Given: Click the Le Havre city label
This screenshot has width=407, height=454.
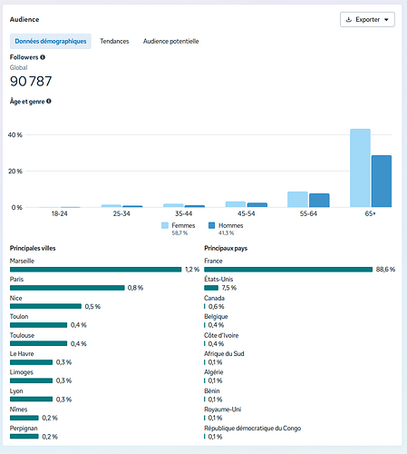Looking at the screenshot, I should (x=22, y=354).
